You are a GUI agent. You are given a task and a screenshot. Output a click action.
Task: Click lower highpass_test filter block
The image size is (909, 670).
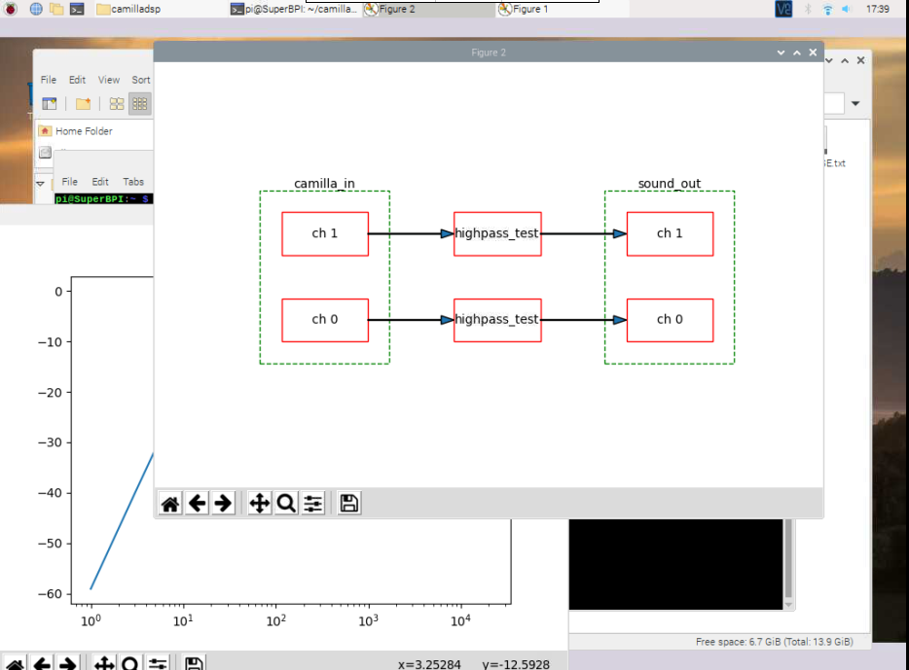point(497,320)
